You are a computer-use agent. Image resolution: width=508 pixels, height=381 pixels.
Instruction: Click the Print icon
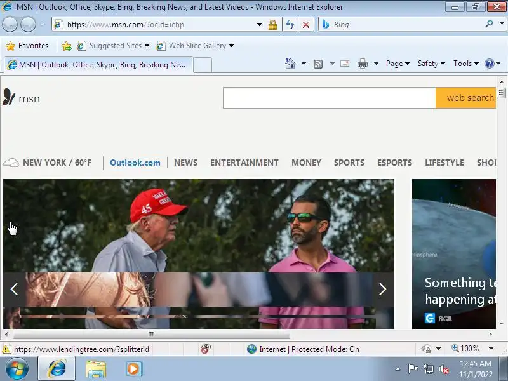coord(362,63)
